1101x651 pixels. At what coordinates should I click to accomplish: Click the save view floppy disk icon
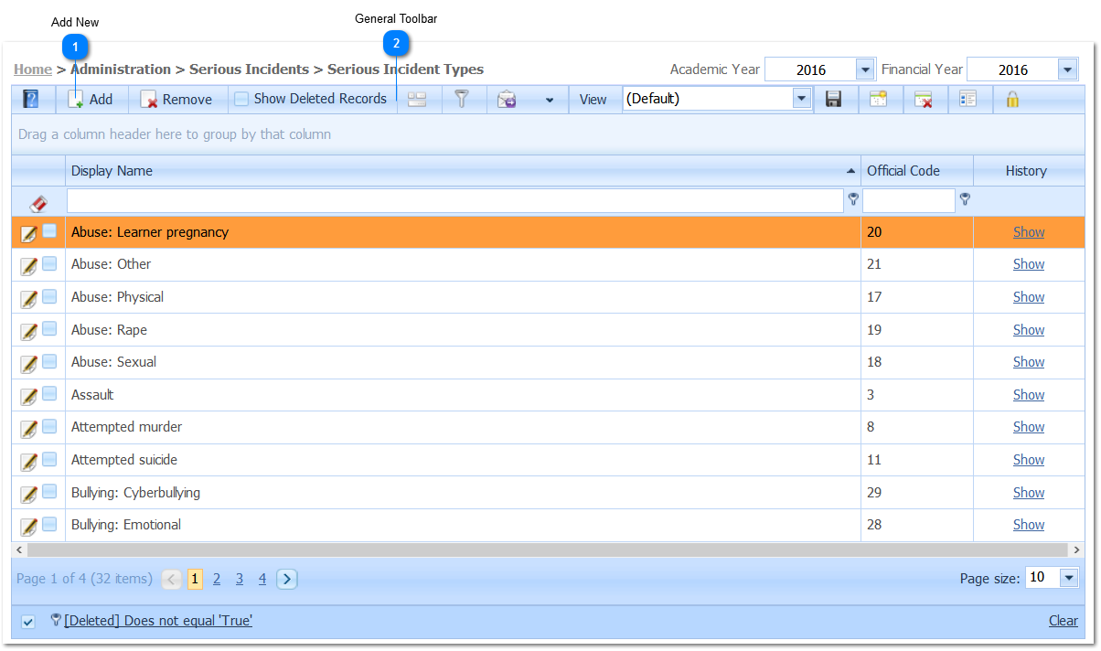pyautogui.click(x=833, y=100)
